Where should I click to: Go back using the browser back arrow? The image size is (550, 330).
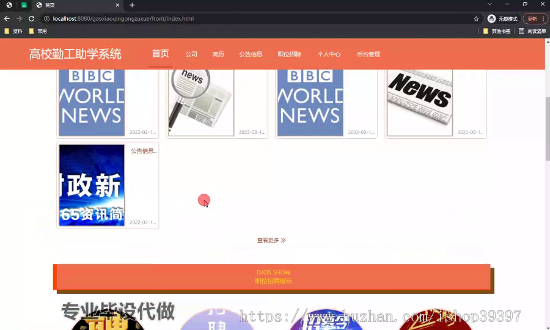click(x=7, y=18)
